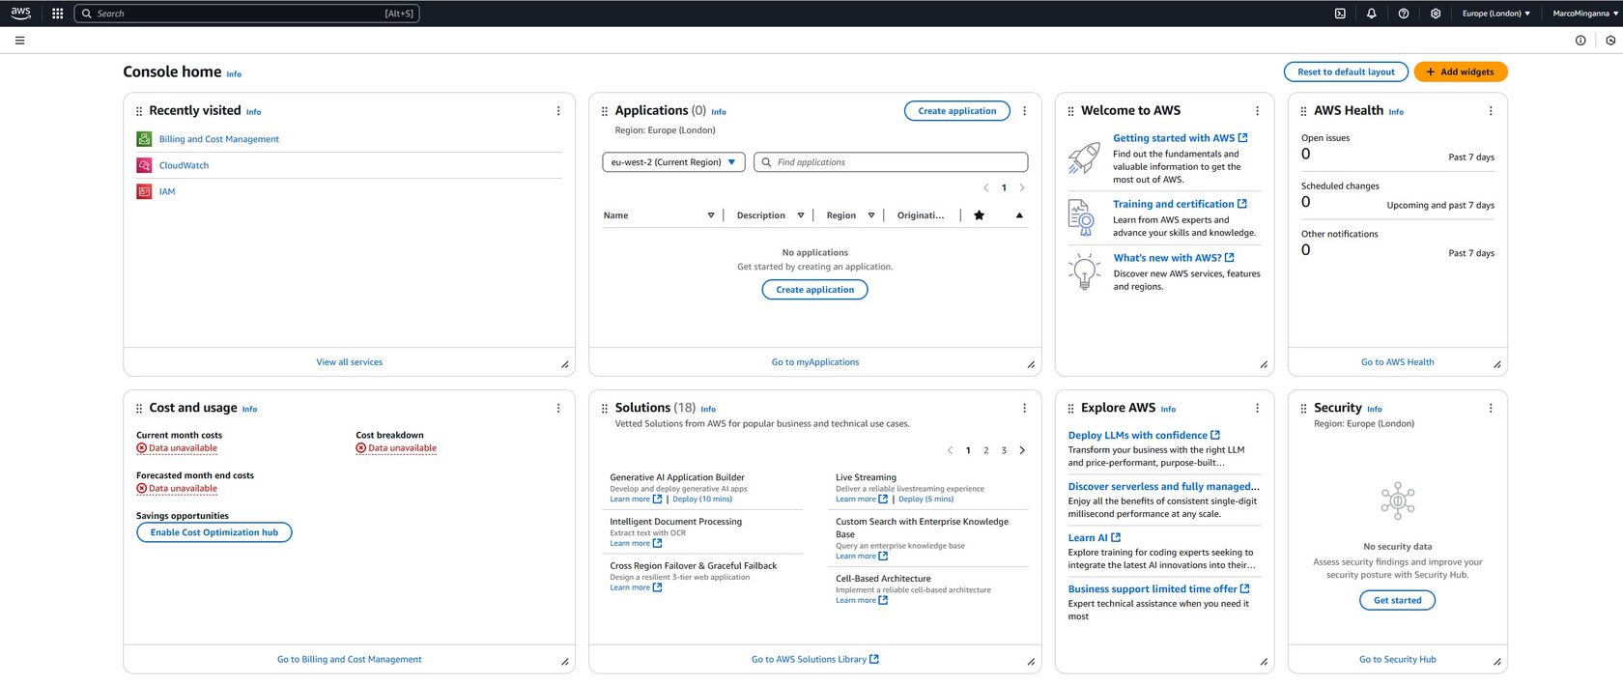Click the IAM service icon
The width and height of the screenshot is (1623, 686).
[144, 191]
